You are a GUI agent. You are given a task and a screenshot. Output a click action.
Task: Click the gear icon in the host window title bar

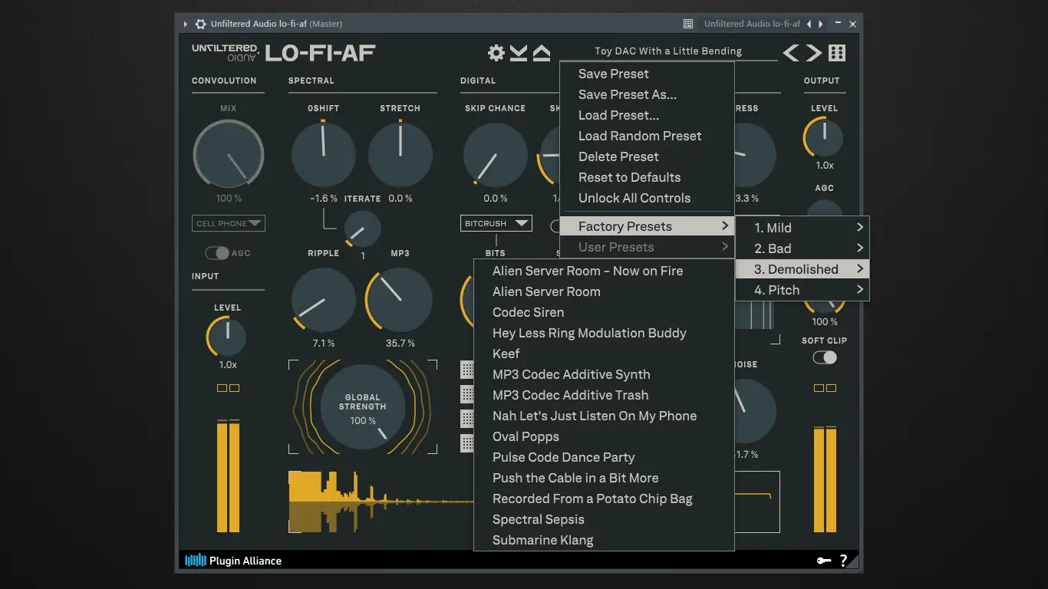click(200, 24)
